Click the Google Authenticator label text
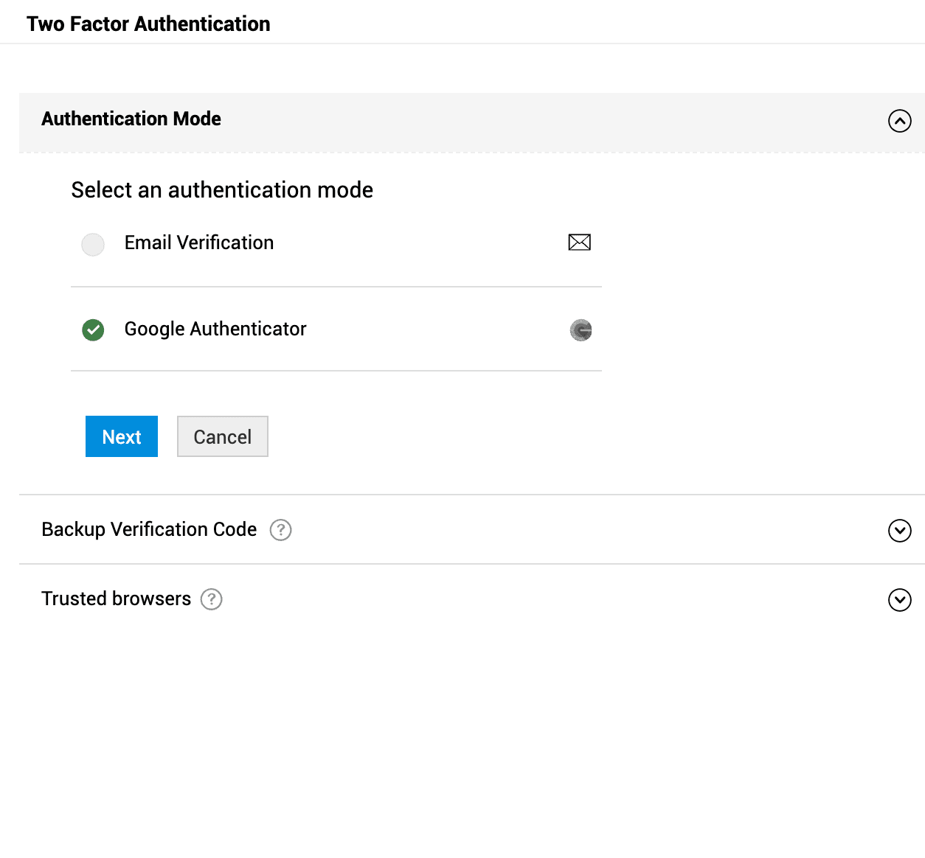Screen dimensions: 925x858 coord(215,329)
